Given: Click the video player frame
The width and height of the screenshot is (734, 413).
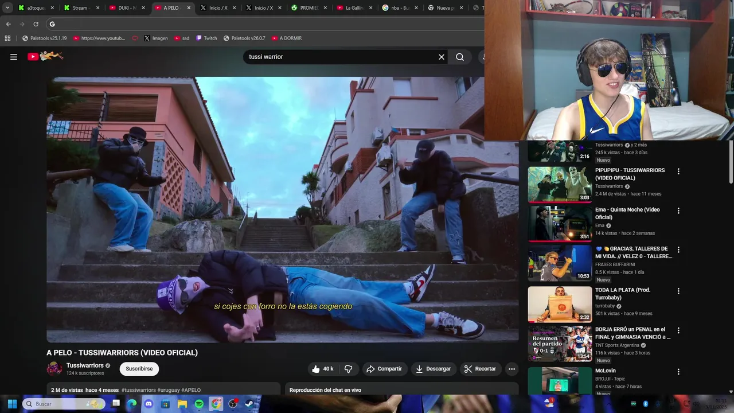Looking at the screenshot, I should tap(282, 209).
